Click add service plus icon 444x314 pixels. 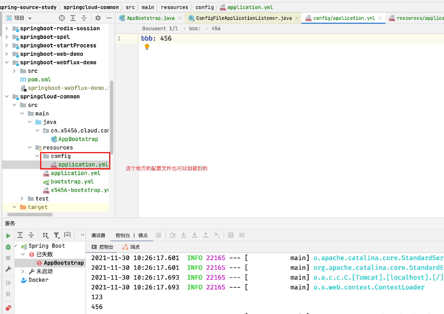click(68, 235)
